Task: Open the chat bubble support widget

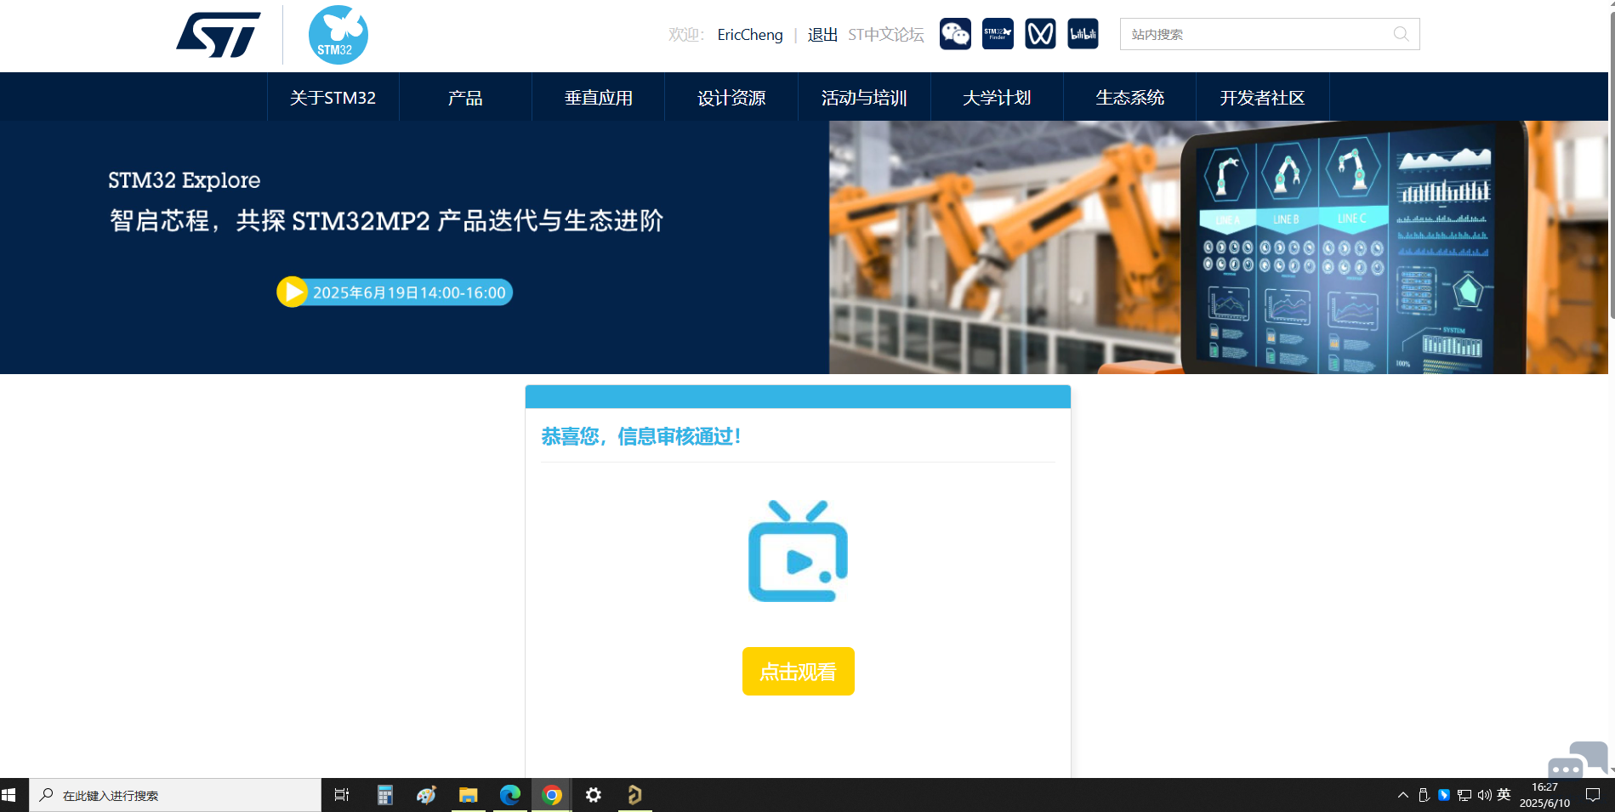Action: coord(1578,760)
